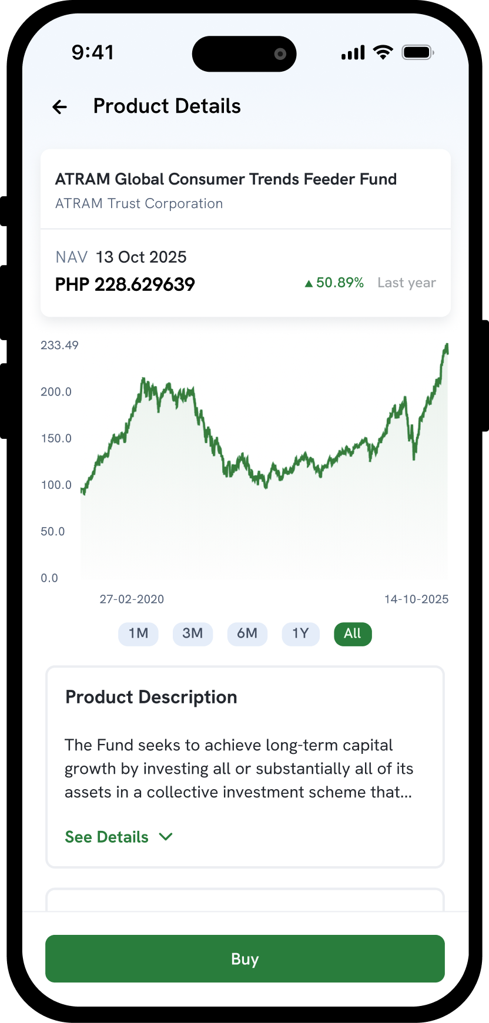Screen dimensions: 489x1023
Task: Select the 6M time range
Action: 247,633
